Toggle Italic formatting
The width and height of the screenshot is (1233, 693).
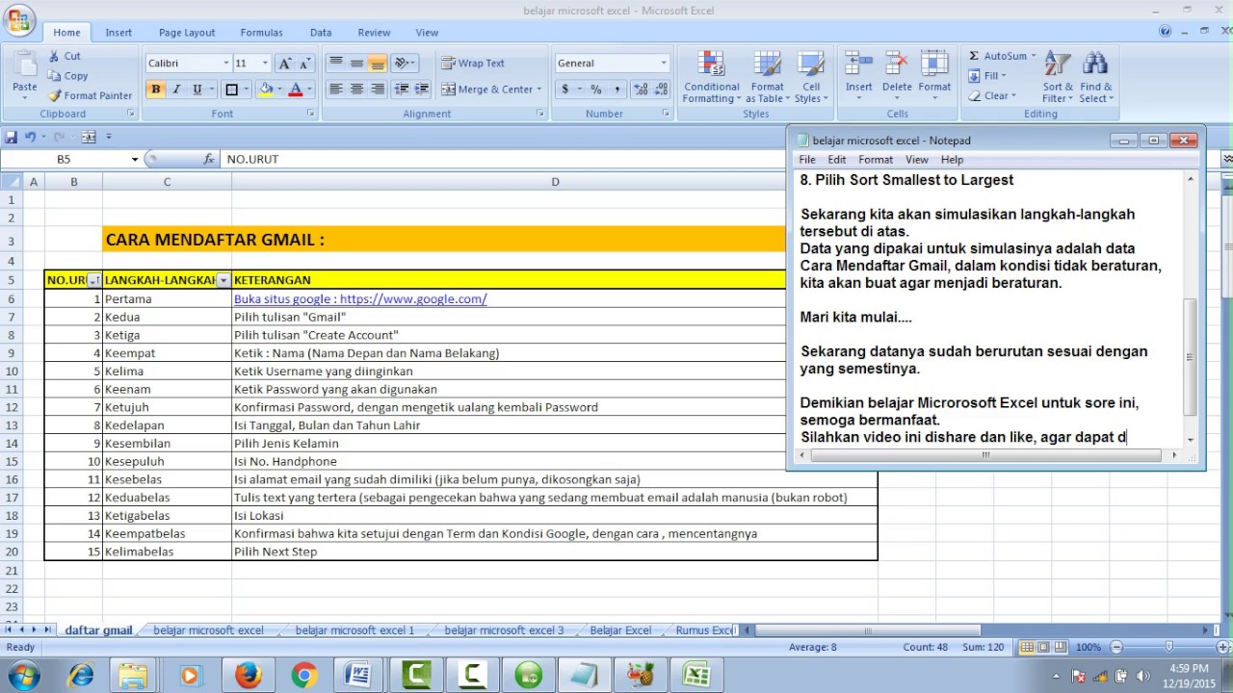[x=176, y=90]
